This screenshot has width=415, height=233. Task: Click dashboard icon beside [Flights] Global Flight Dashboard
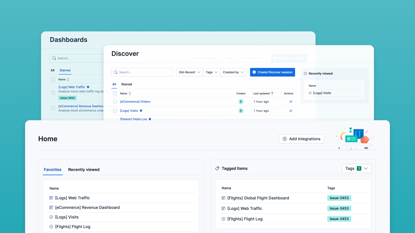pyautogui.click(x=223, y=198)
